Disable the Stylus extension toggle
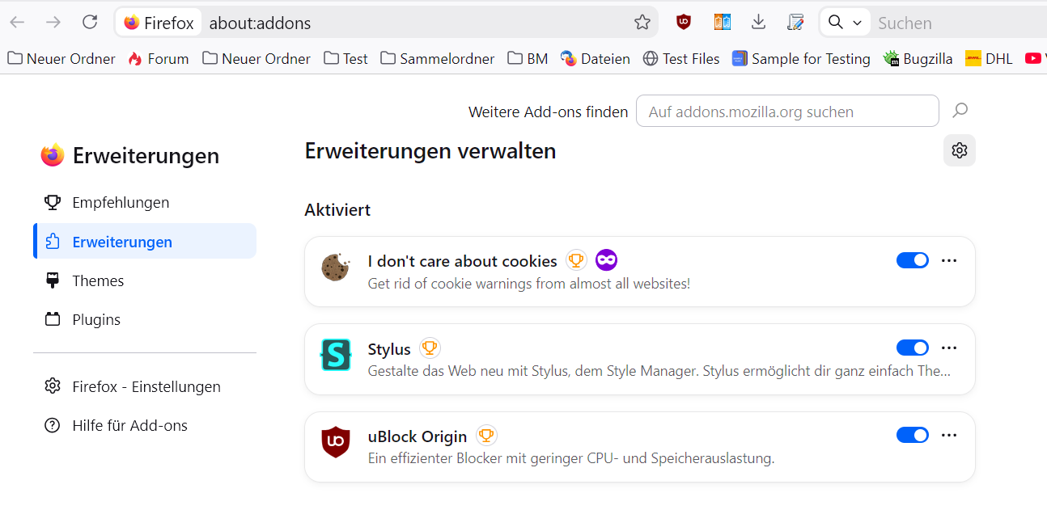1047x510 pixels. click(913, 348)
